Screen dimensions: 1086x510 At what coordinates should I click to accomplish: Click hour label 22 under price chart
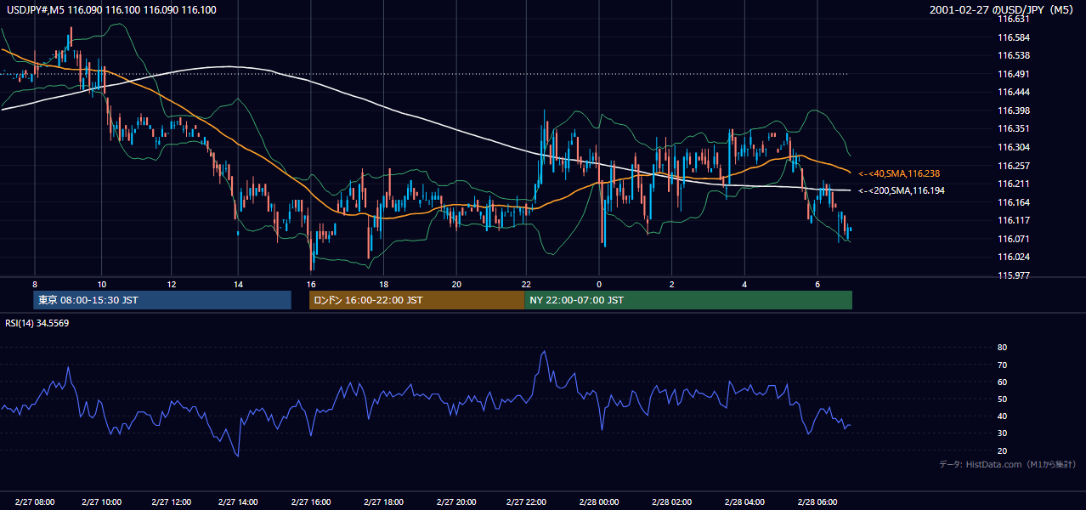(526, 284)
